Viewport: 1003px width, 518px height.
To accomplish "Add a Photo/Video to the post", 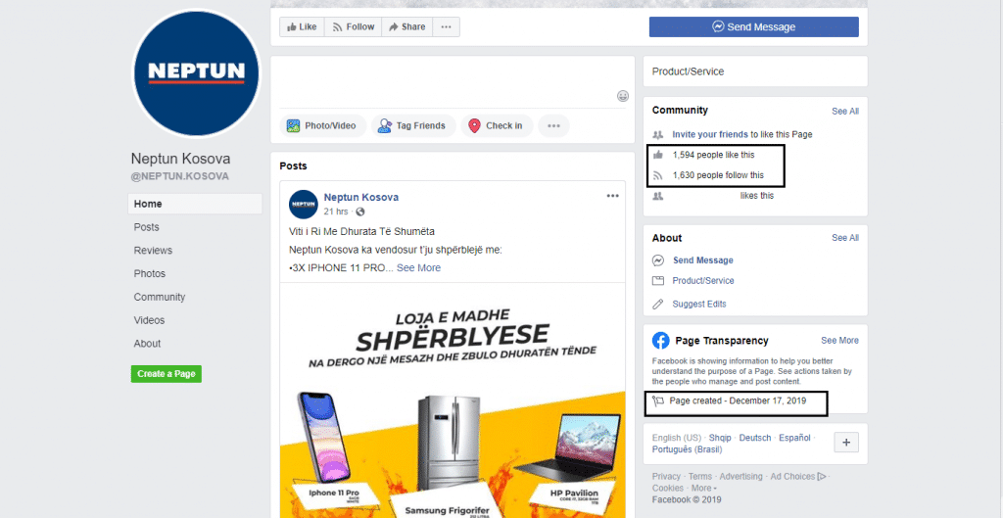I will click(322, 126).
